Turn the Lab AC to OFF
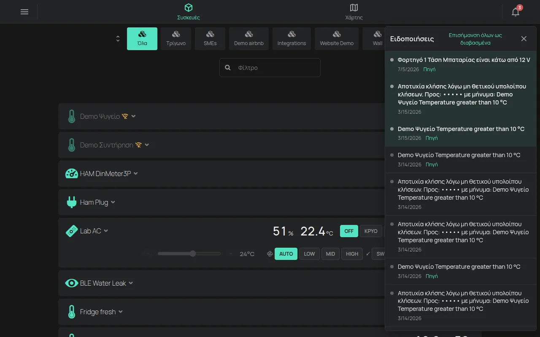This screenshot has height=337, width=540. coord(349,231)
